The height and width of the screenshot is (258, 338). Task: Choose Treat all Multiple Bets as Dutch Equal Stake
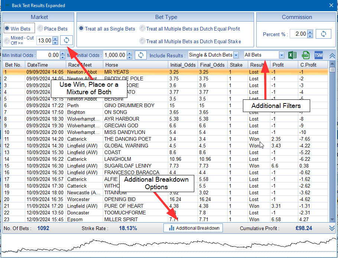coord(142,41)
